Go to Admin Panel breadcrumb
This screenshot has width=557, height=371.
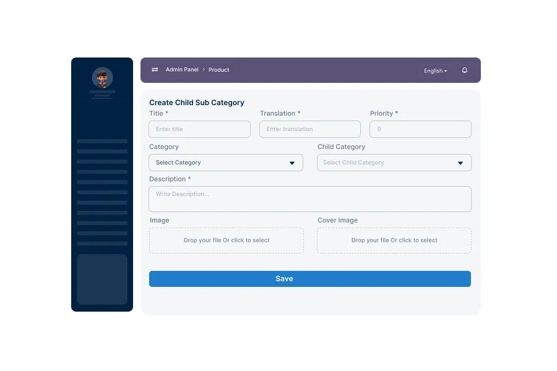click(x=182, y=70)
